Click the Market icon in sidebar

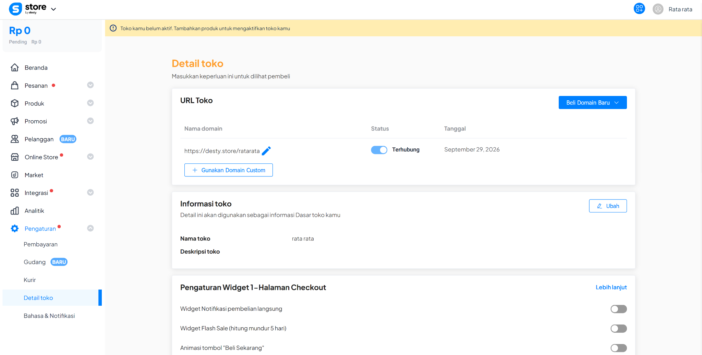click(15, 175)
